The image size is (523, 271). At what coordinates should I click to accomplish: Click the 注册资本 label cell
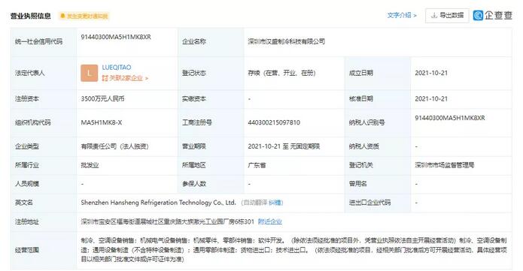44,99
